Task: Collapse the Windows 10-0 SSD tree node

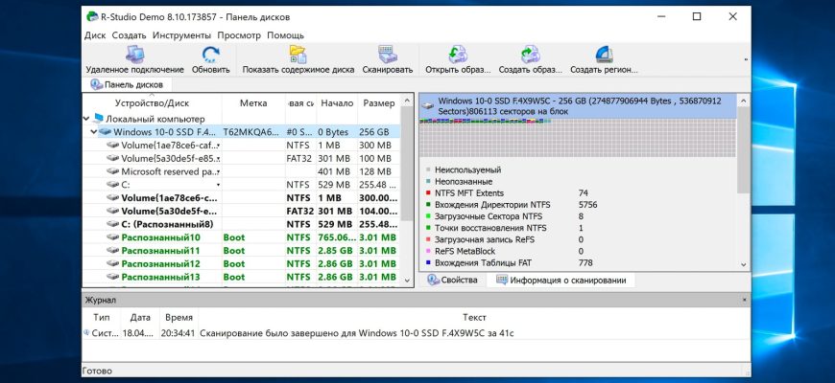Action: 94,132
